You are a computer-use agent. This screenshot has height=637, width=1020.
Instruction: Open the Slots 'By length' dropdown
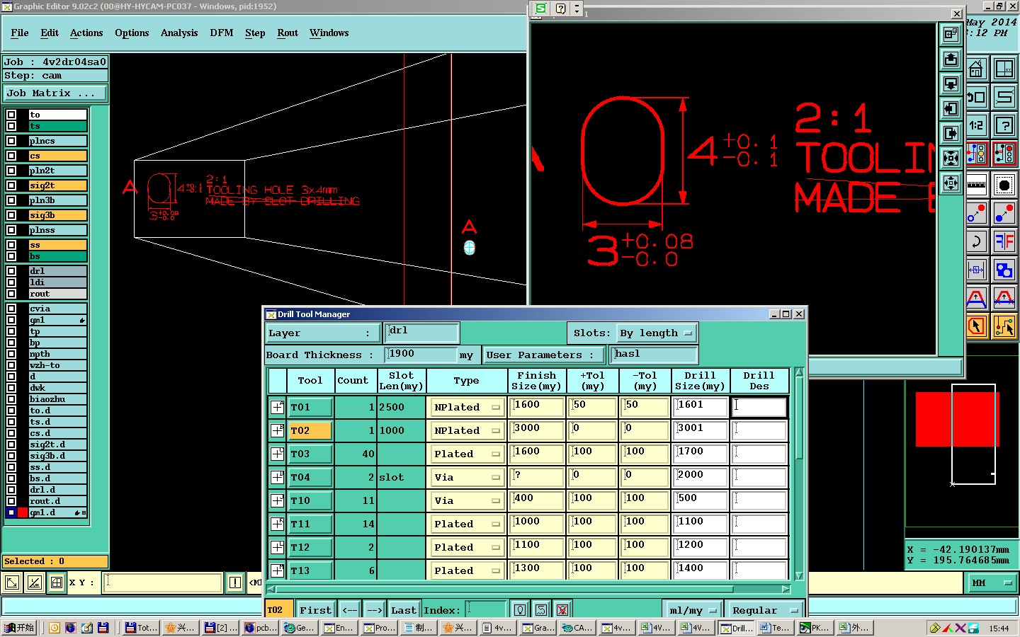tap(656, 333)
